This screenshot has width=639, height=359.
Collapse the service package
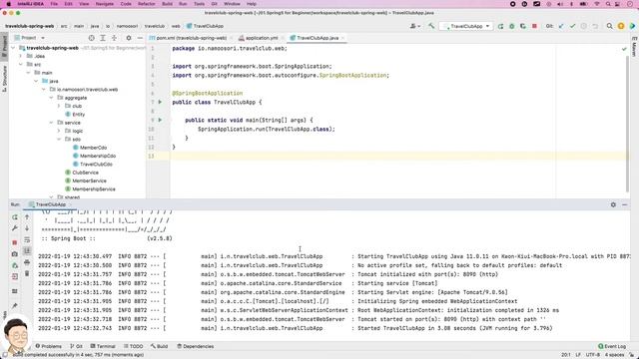click(x=51, y=123)
